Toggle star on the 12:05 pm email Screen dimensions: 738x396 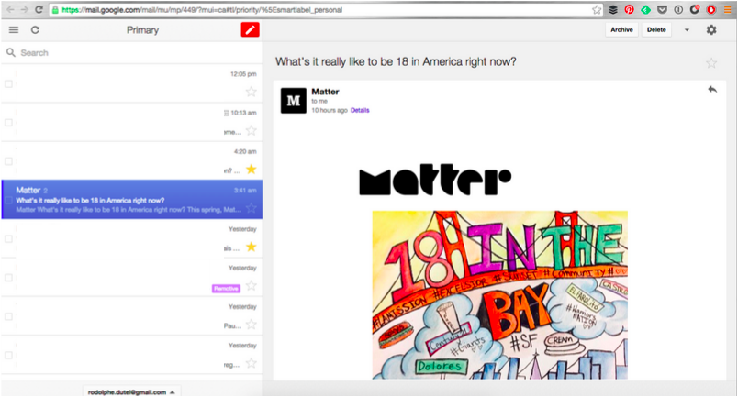252,92
